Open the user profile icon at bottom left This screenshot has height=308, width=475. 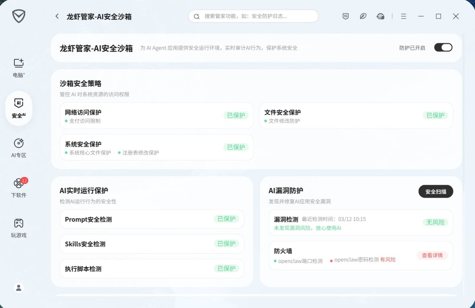[x=18, y=288]
